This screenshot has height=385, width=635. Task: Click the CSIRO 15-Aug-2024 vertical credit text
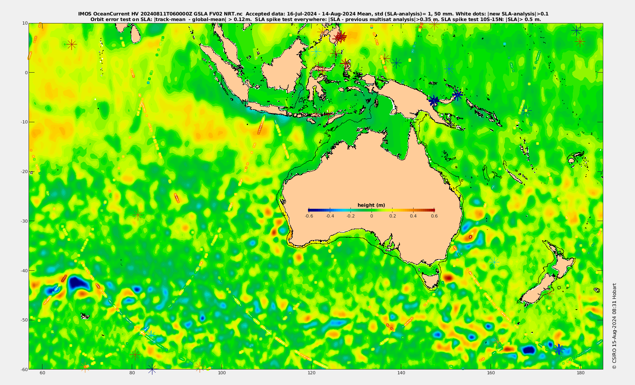coord(614,326)
